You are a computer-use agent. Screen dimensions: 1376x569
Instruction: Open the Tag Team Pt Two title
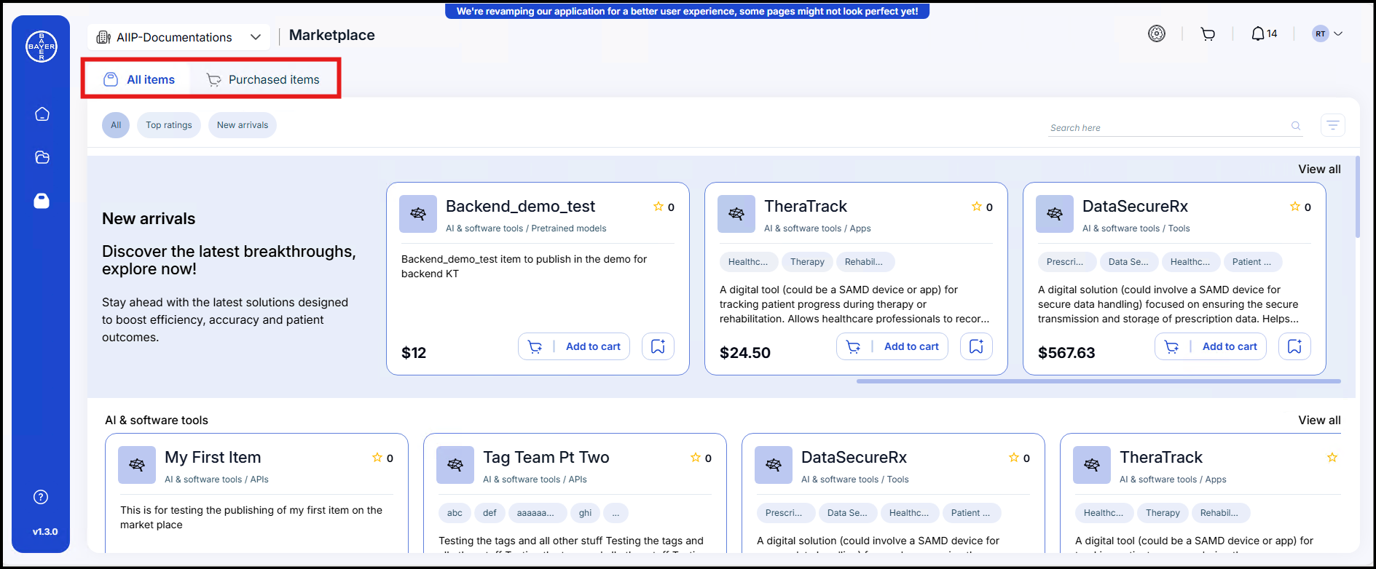[546, 458]
